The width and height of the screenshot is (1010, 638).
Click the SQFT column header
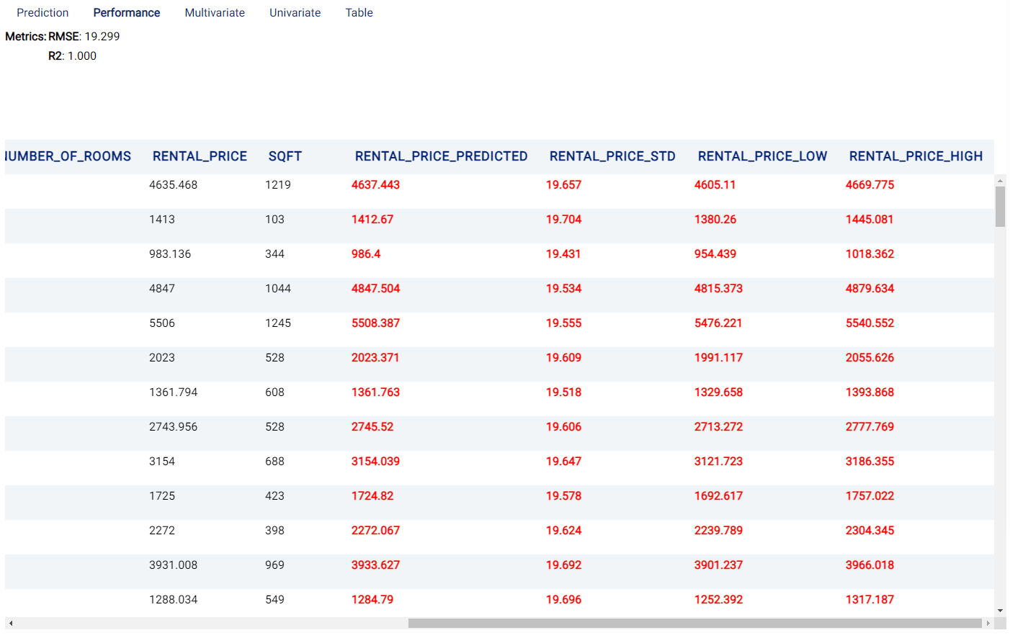tap(285, 156)
